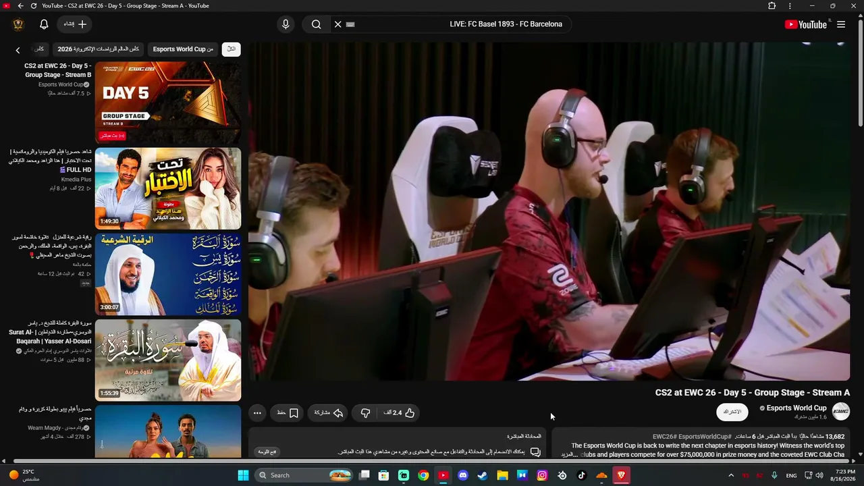Open 'CS2 at EWC 26 - Day 5 - Group Stage - Stream B' title
This screenshot has height=486, width=864.
point(57,70)
